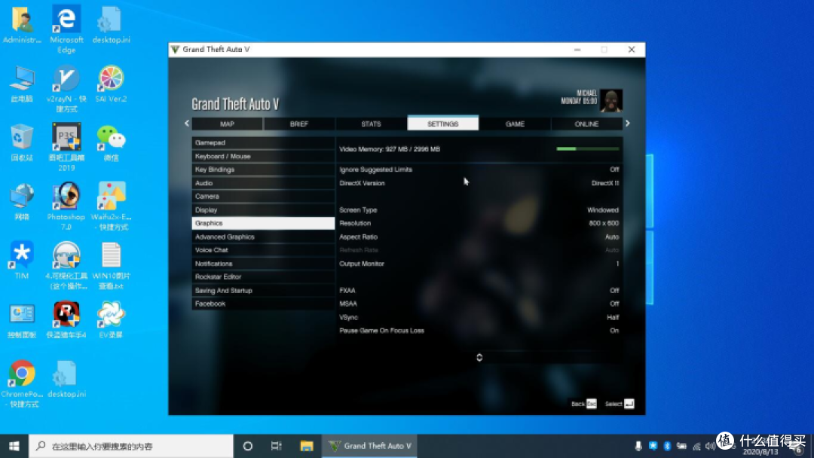Open Keyboard / Mouse settings
The width and height of the screenshot is (814, 458).
point(263,156)
